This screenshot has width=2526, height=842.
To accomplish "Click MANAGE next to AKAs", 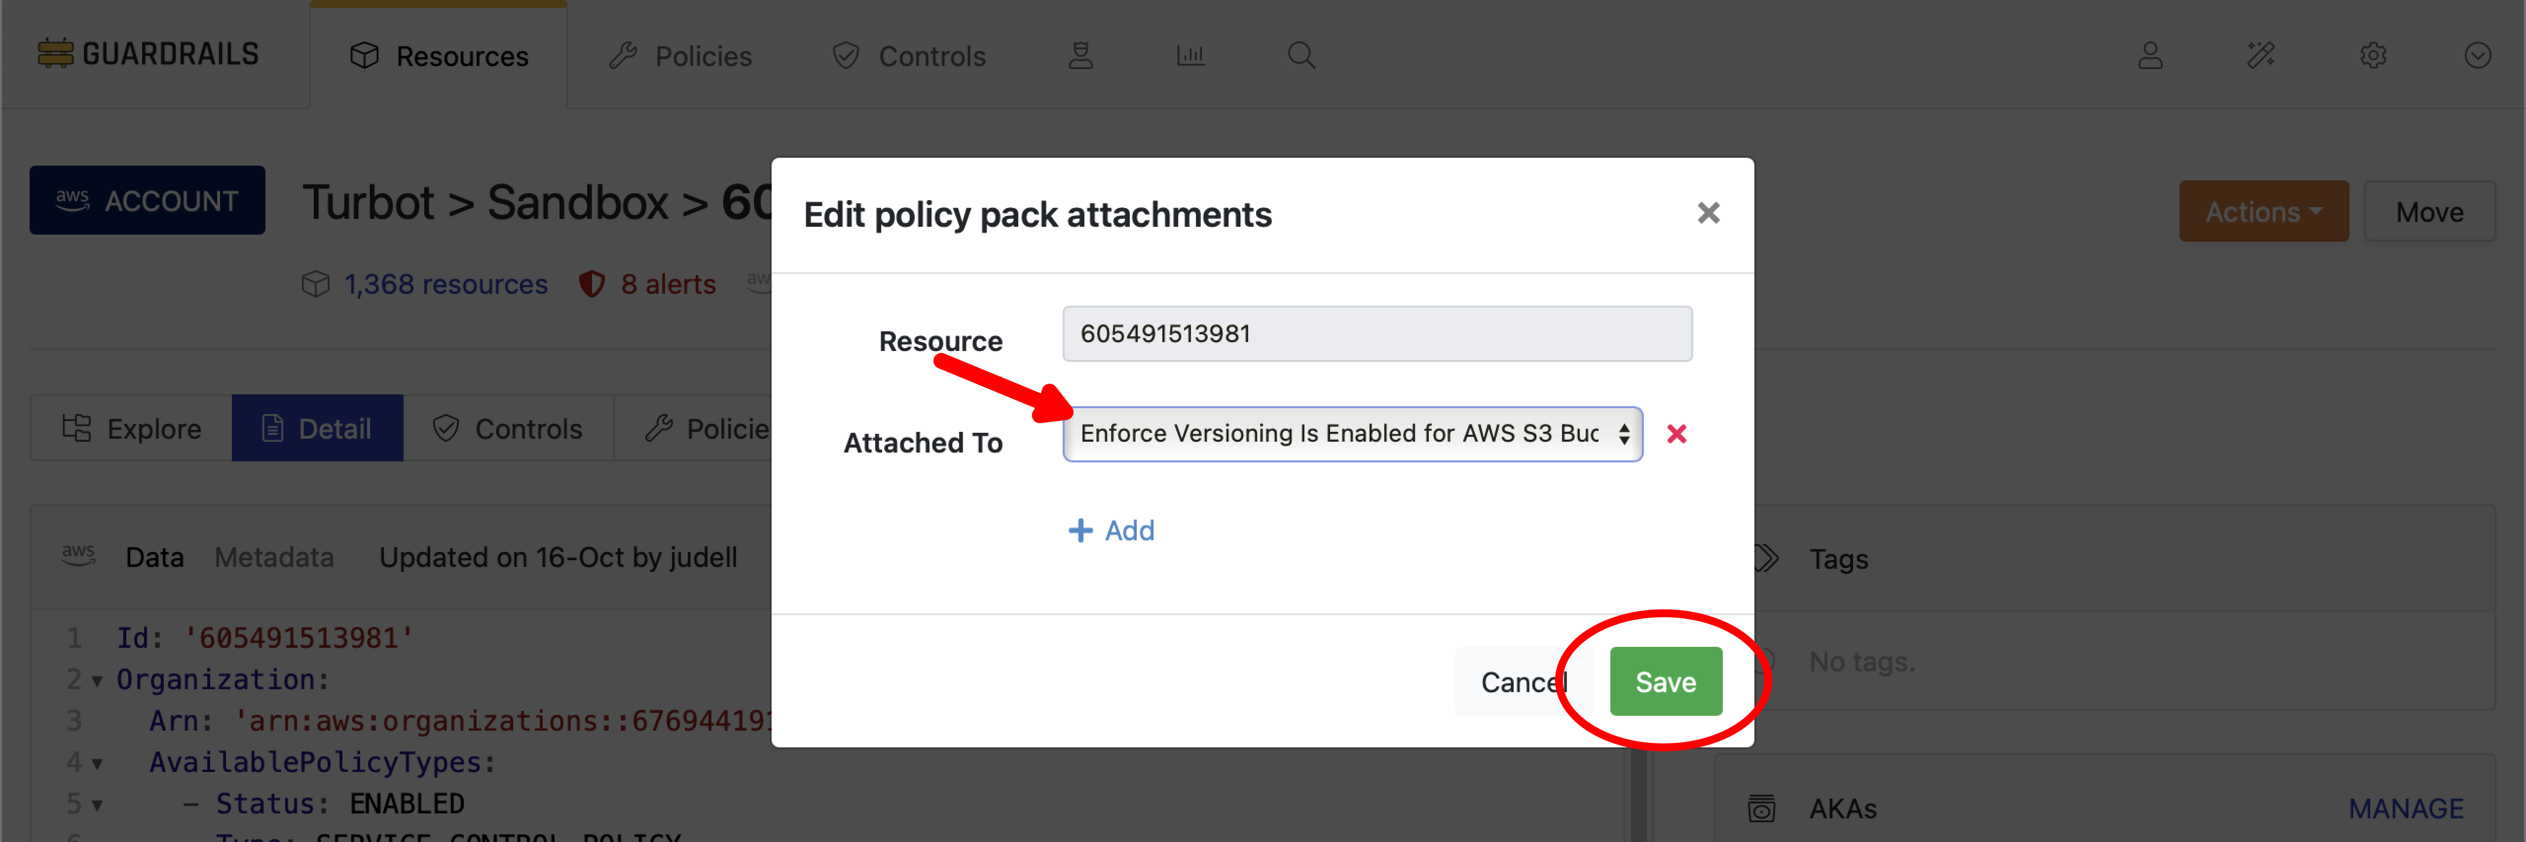I will click(x=2407, y=807).
